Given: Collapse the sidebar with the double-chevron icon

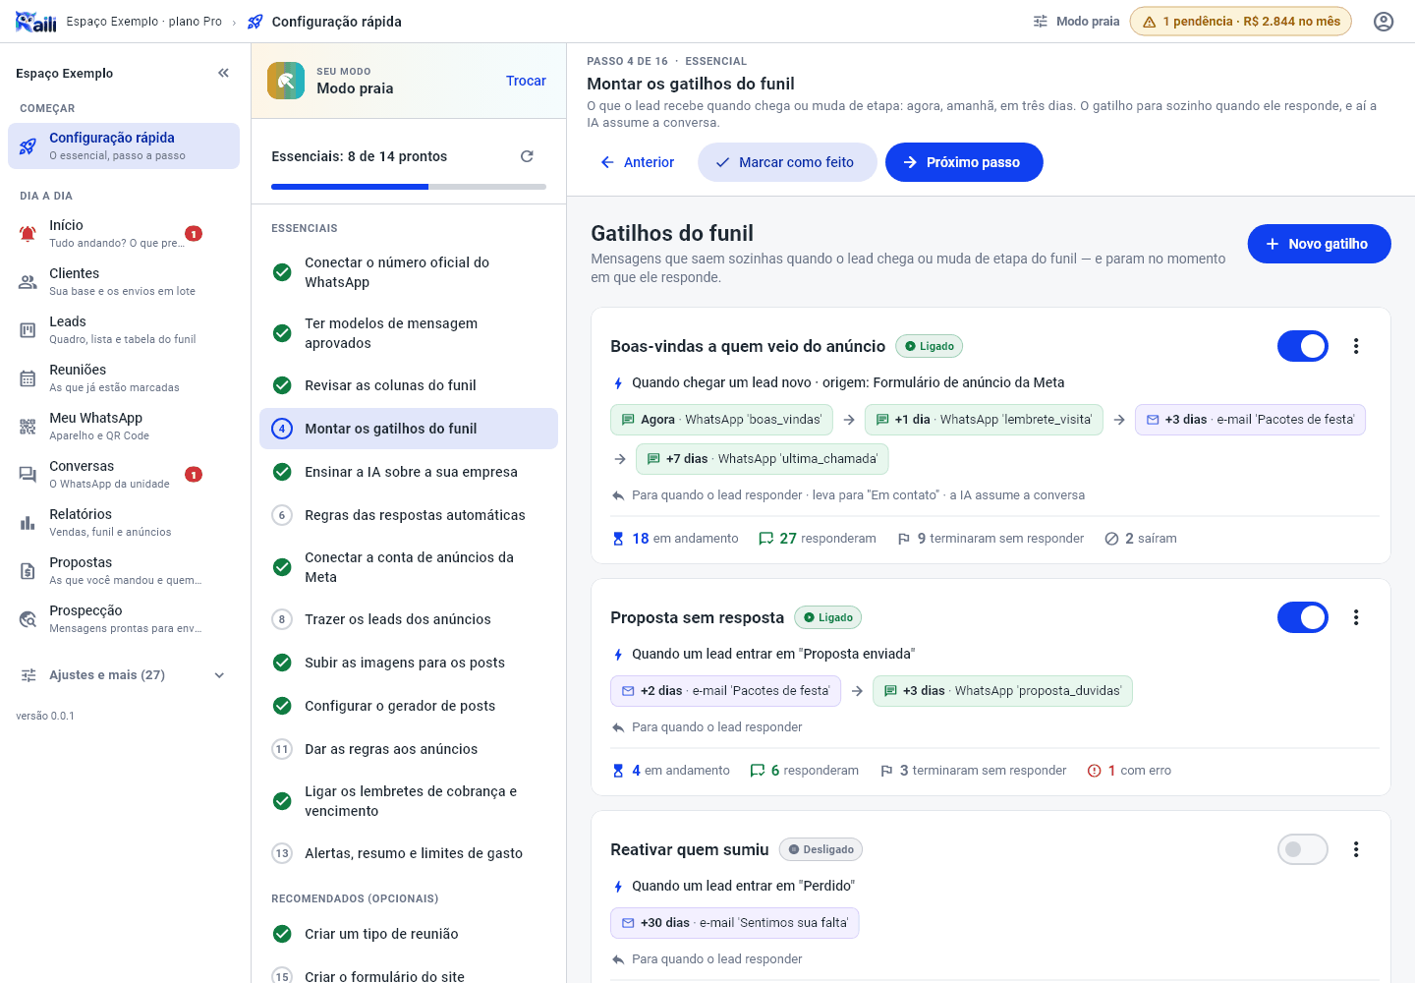Looking at the screenshot, I should point(223,73).
